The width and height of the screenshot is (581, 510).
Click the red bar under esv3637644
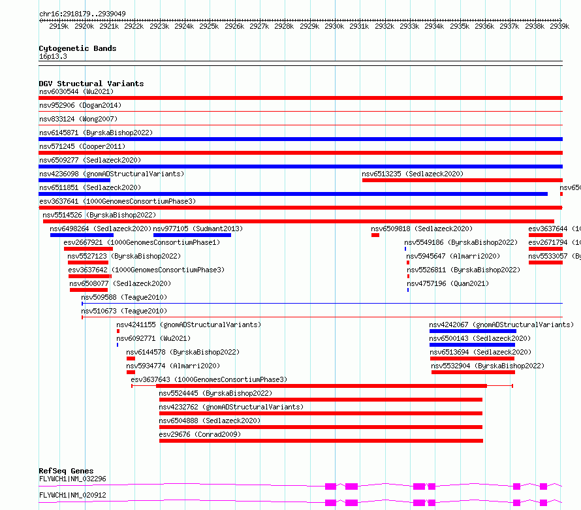(x=546, y=235)
